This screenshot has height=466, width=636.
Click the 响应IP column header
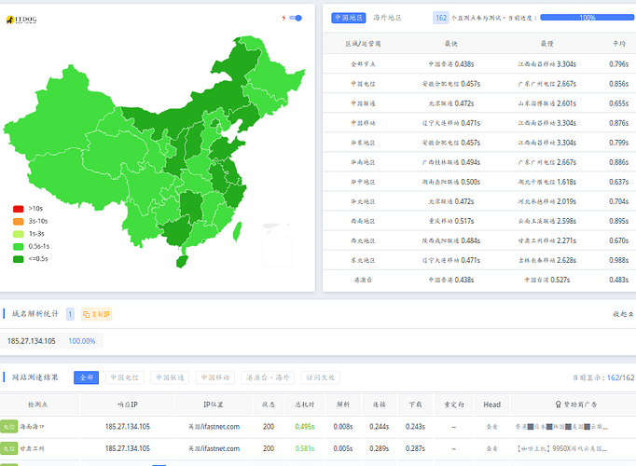[x=127, y=404]
